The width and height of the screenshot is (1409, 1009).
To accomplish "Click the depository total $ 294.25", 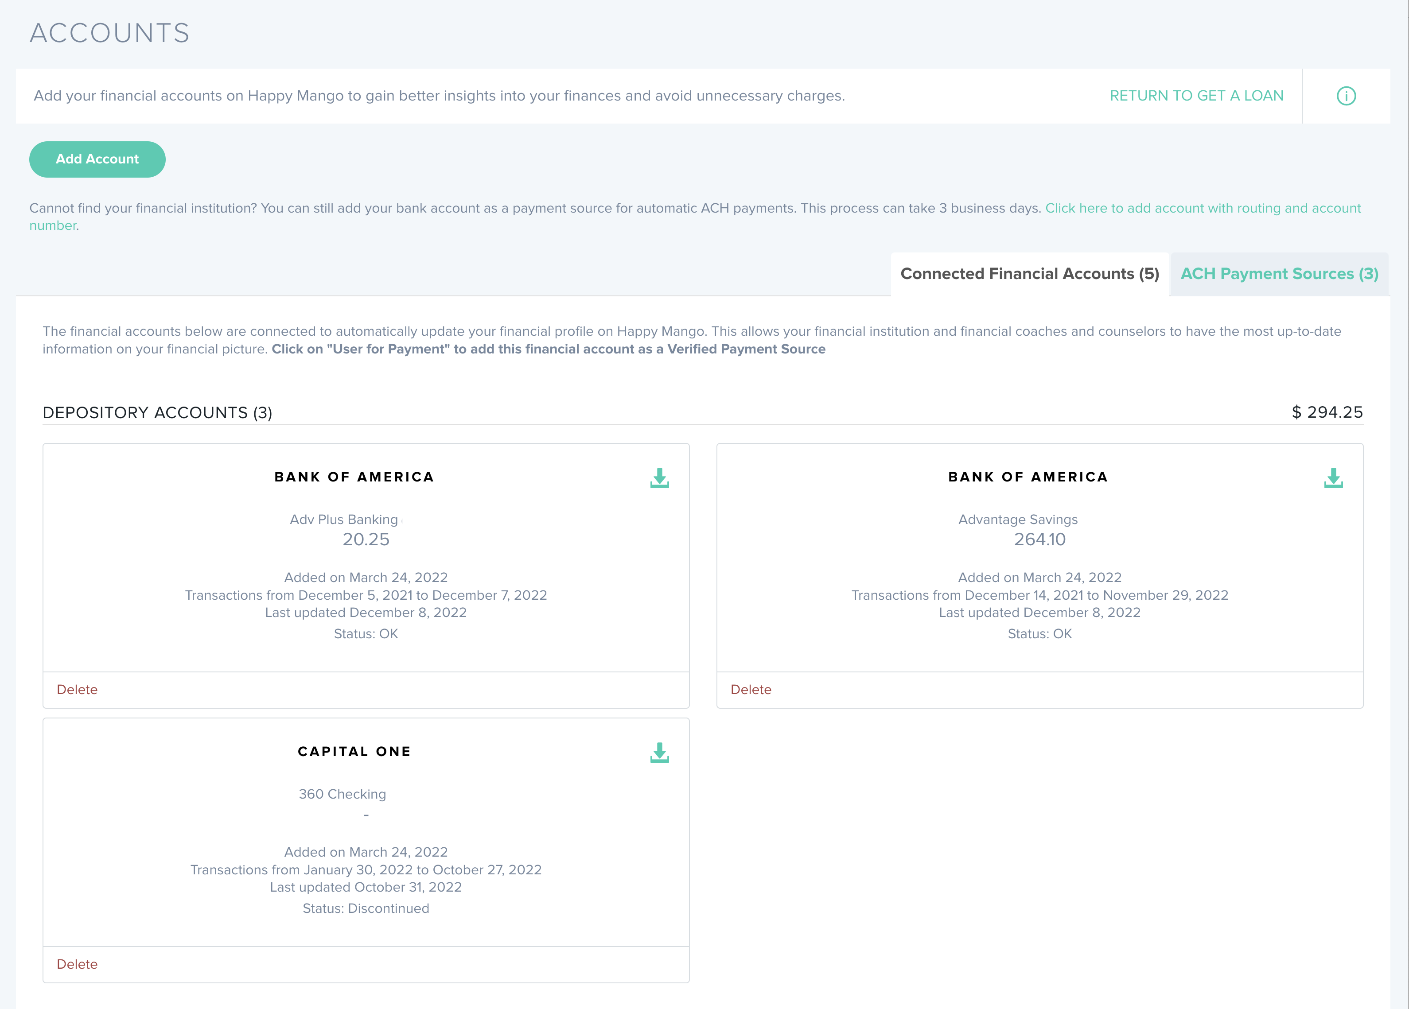I will 1327,412.
